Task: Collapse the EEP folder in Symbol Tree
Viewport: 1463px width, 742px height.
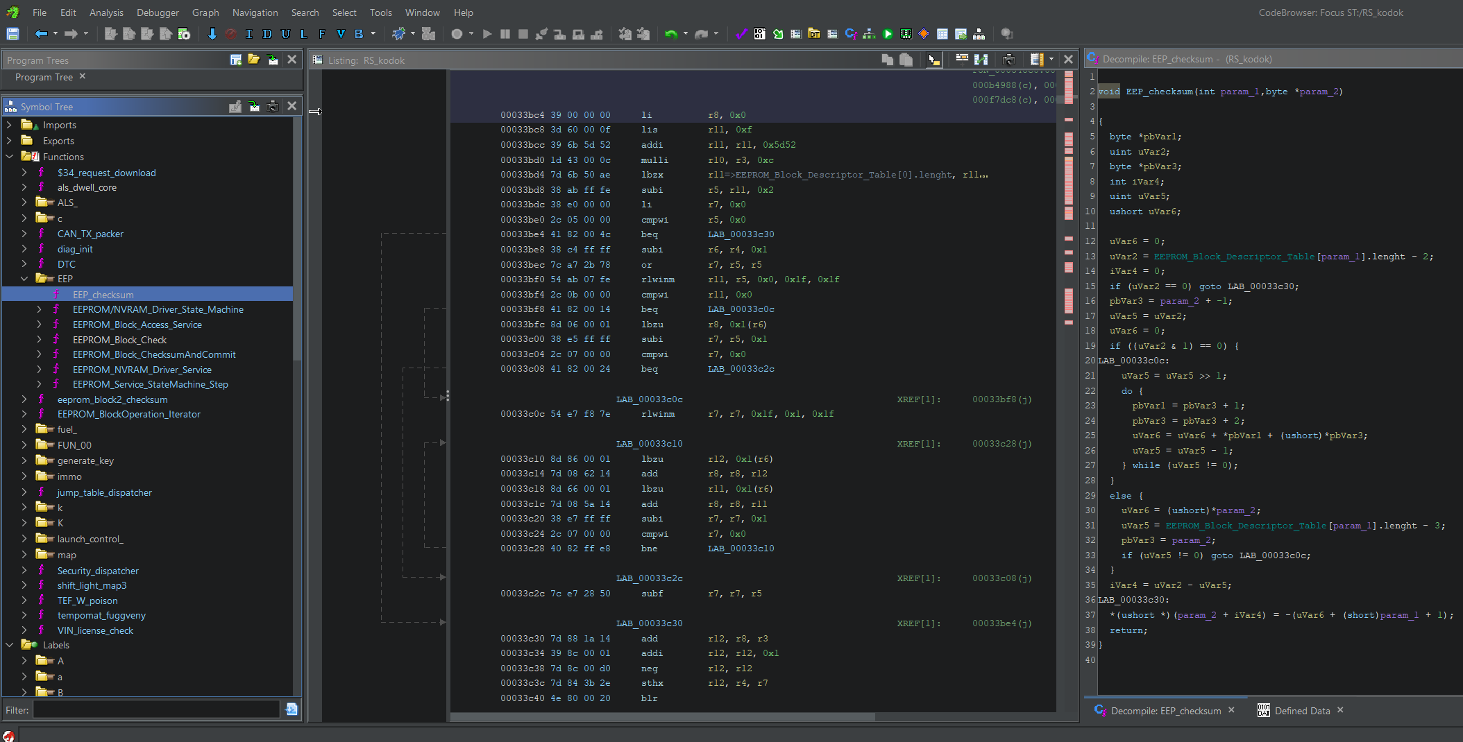Action: [x=25, y=279]
